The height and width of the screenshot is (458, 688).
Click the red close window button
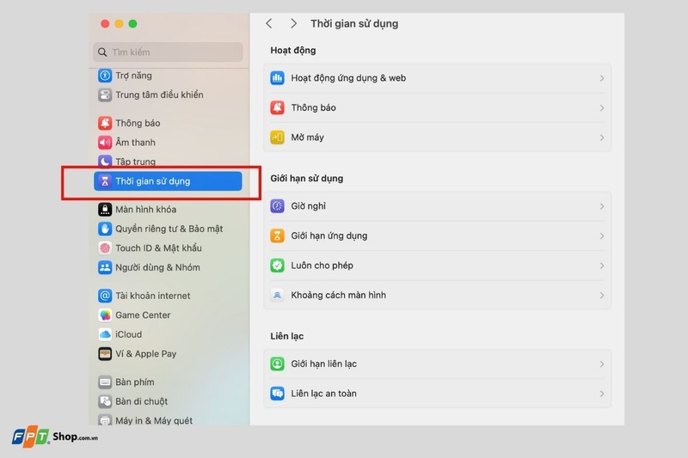pyautogui.click(x=105, y=24)
